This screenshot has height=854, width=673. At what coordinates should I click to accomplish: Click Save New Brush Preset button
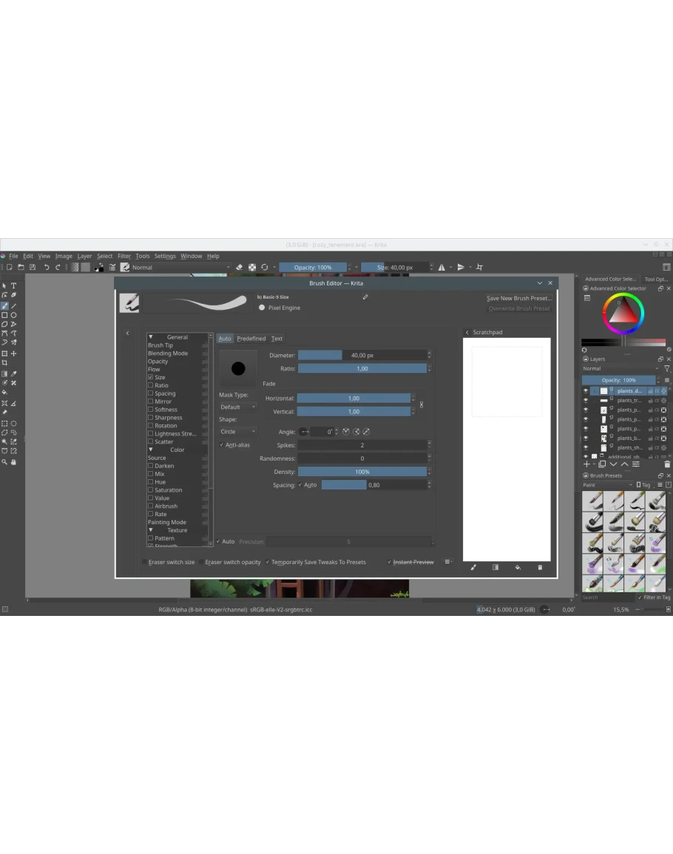point(518,299)
